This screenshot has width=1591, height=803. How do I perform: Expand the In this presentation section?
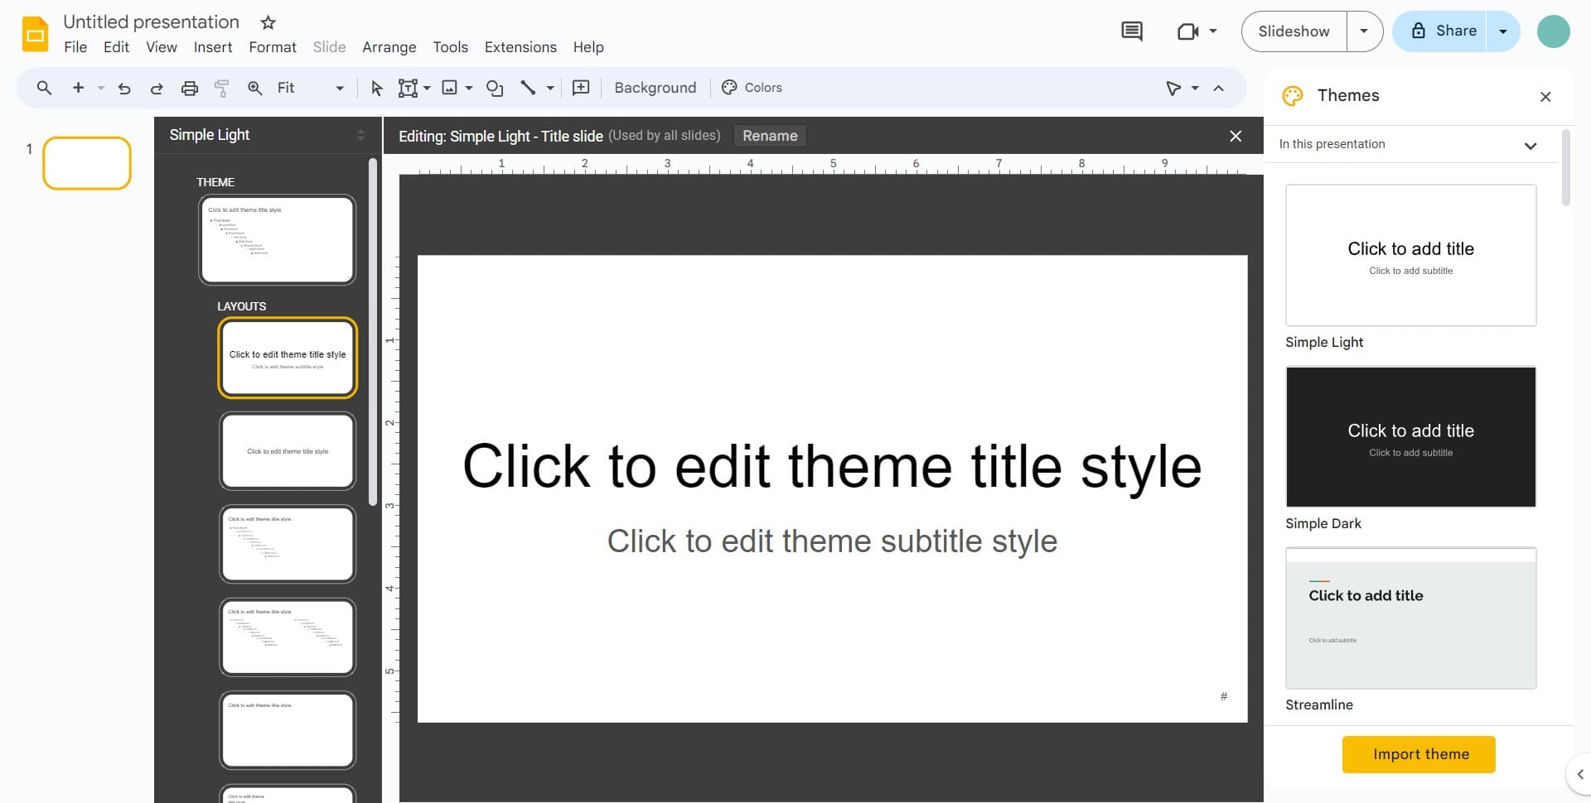click(x=1530, y=146)
